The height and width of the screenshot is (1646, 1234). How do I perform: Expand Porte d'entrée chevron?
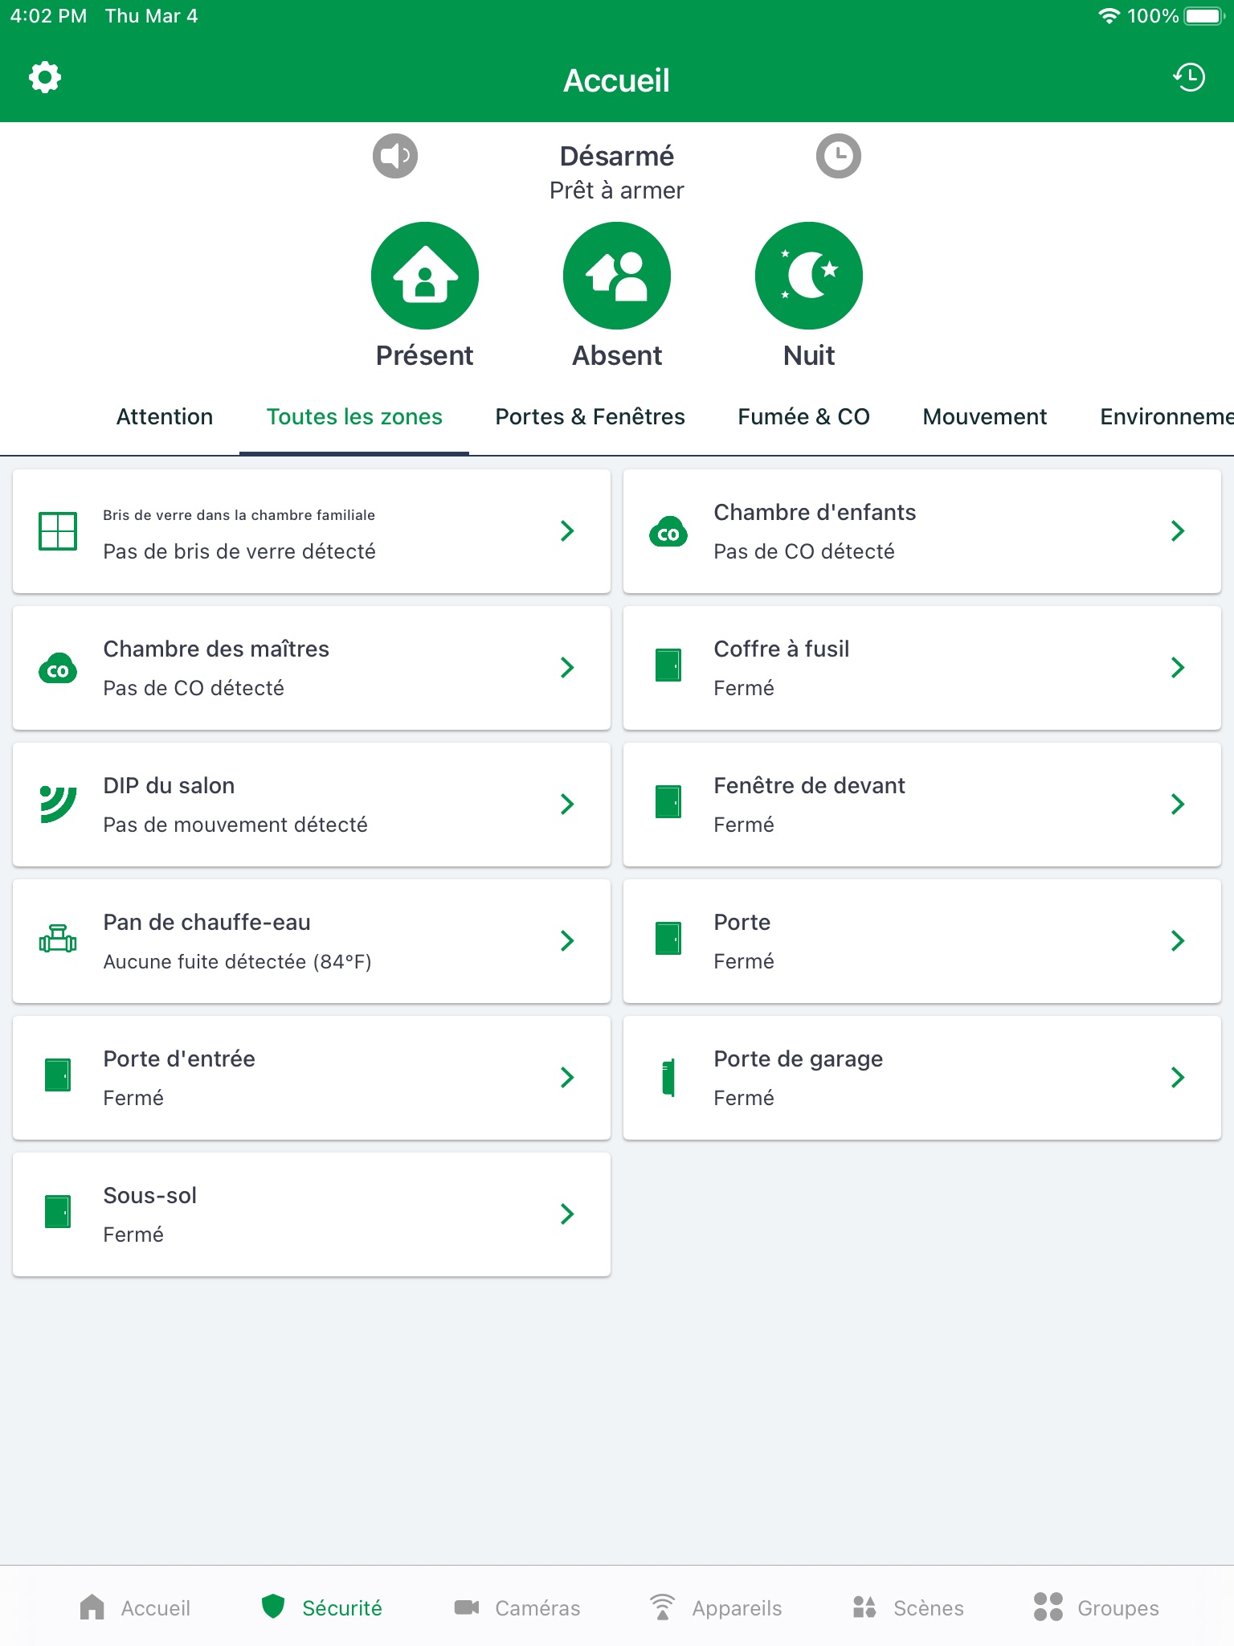pos(567,1077)
